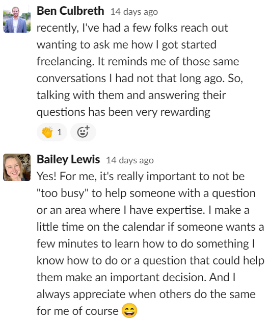The width and height of the screenshot is (270, 319).
Task: Toggle the clapping hands reaction
Action: tap(52, 132)
